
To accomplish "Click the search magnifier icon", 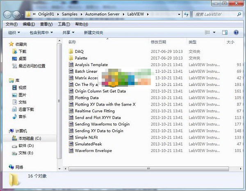I will point(239,14).
